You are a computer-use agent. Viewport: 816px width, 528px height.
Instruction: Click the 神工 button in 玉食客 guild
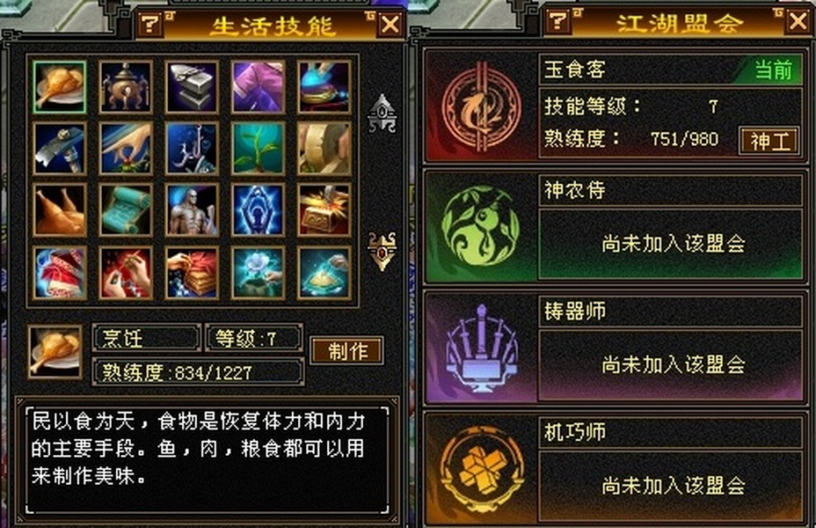click(769, 141)
